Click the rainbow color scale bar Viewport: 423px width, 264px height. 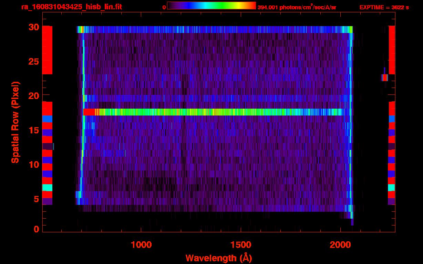pyautogui.click(x=211, y=5)
